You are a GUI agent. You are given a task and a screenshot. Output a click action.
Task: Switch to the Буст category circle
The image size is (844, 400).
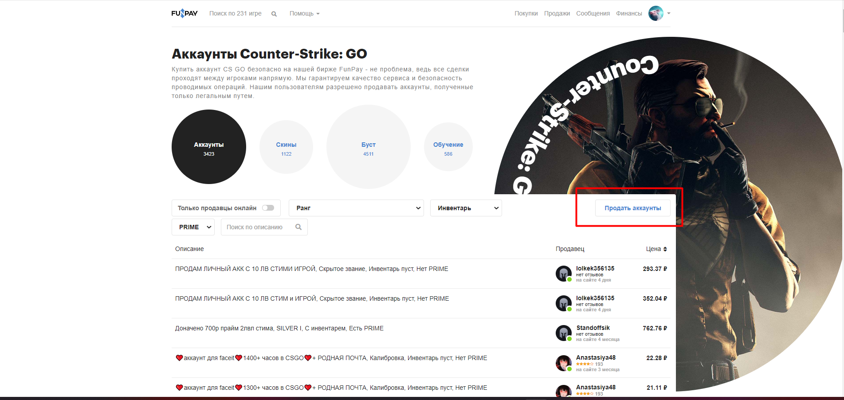click(x=369, y=147)
